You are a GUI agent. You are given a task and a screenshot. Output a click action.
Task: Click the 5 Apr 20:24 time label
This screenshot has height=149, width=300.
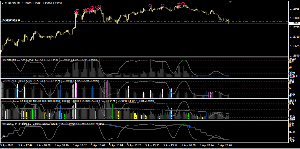coord(207,145)
